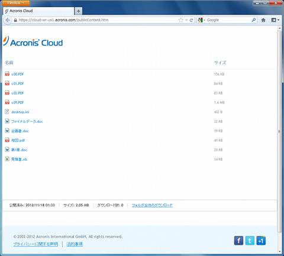
Task: Click the PDF icon beside c00.PDF
Action: click(x=7, y=74)
